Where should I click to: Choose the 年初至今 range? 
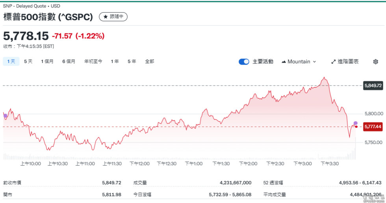pos(93,61)
